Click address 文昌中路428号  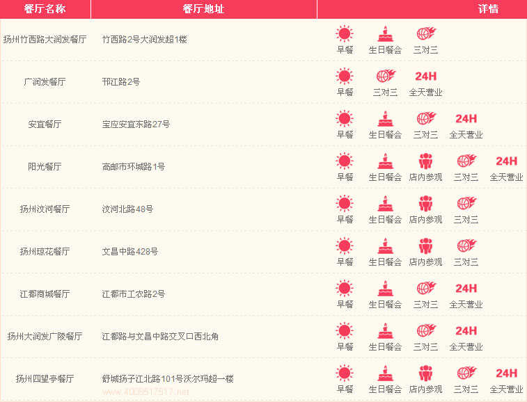[x=130, y=252]
